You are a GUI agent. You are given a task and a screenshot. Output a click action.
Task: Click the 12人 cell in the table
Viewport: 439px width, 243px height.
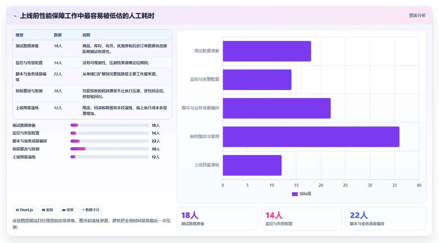pos(58,108)
